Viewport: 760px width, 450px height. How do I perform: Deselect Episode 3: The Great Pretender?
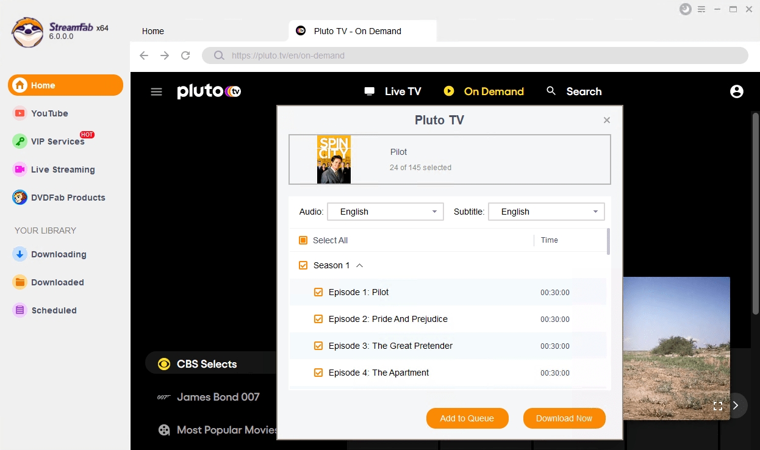318,346
